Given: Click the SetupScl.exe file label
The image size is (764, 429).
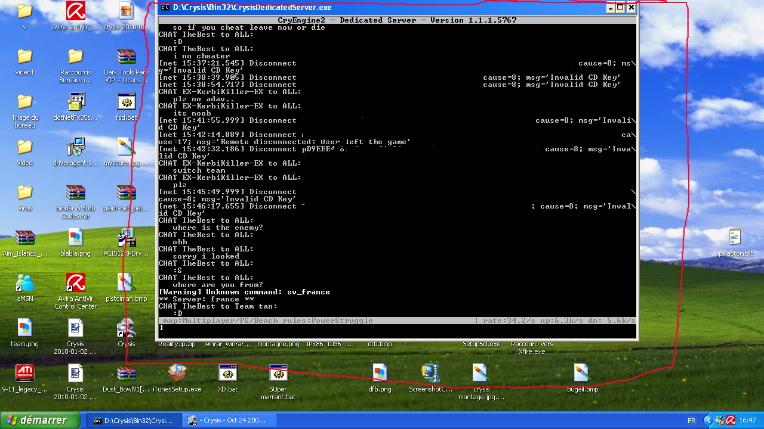Looking at the screenshot, I should click(x=481, y=344).
